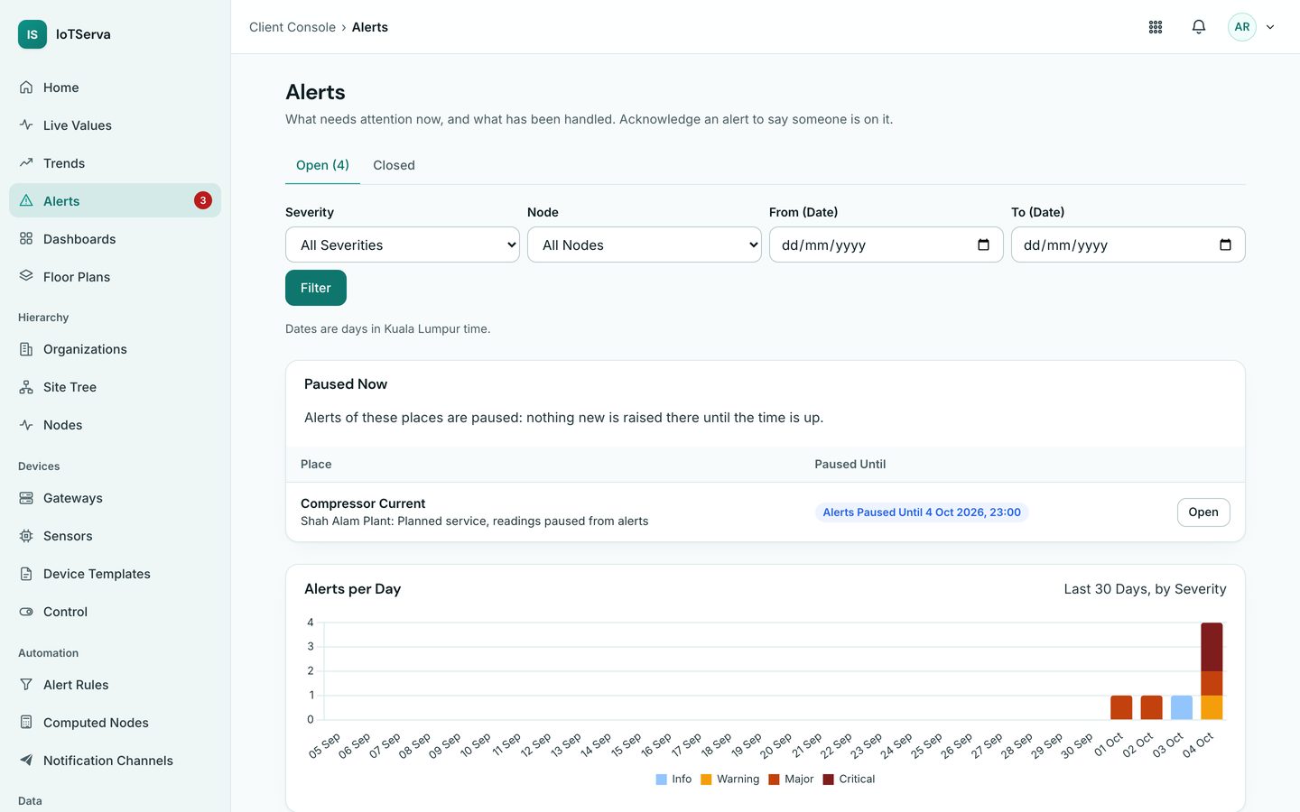Click the 03 Oct Info bar

pos(1182,707)
